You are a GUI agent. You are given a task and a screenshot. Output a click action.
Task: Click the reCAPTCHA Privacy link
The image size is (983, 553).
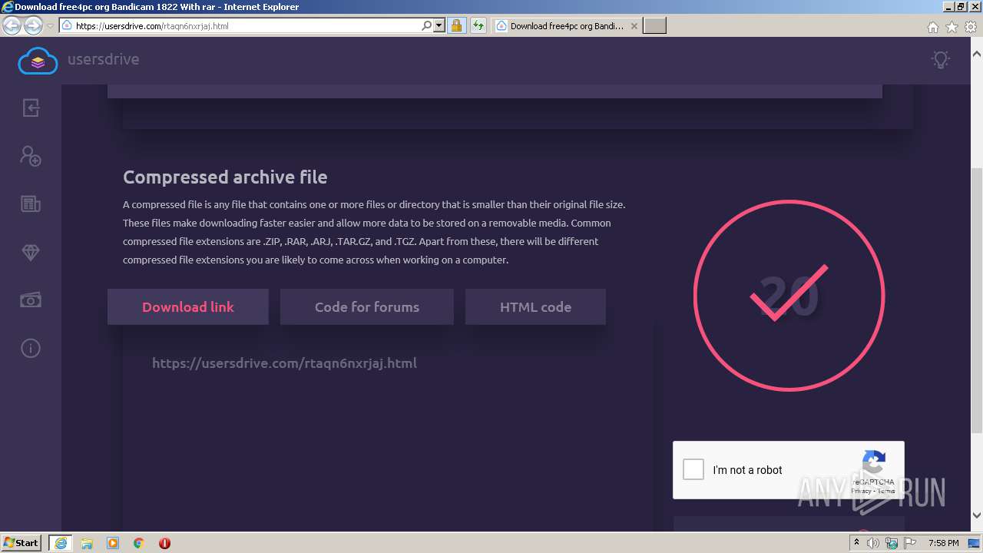861,491
